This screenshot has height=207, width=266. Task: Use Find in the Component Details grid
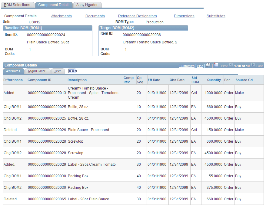pyautogui.click(x=200, y=65)
